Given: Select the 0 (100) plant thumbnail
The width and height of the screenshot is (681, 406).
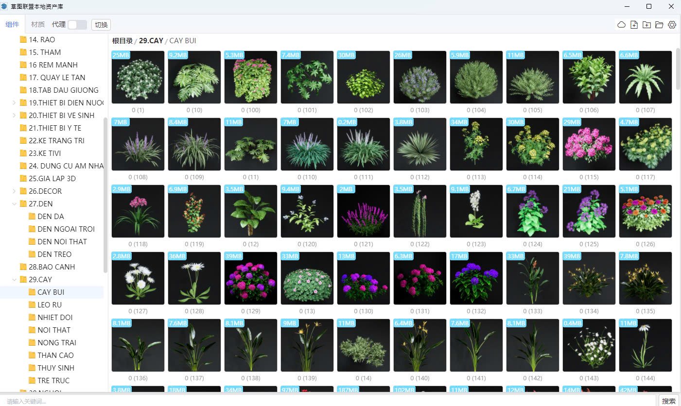Looking at the screenshot, I should pyautogui.click(x=251, y=77).
